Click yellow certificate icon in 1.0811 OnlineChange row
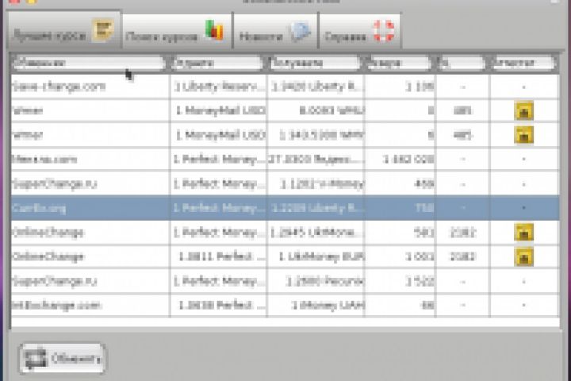The height and width of the screenshot is (381, 571). pos(523,256)
